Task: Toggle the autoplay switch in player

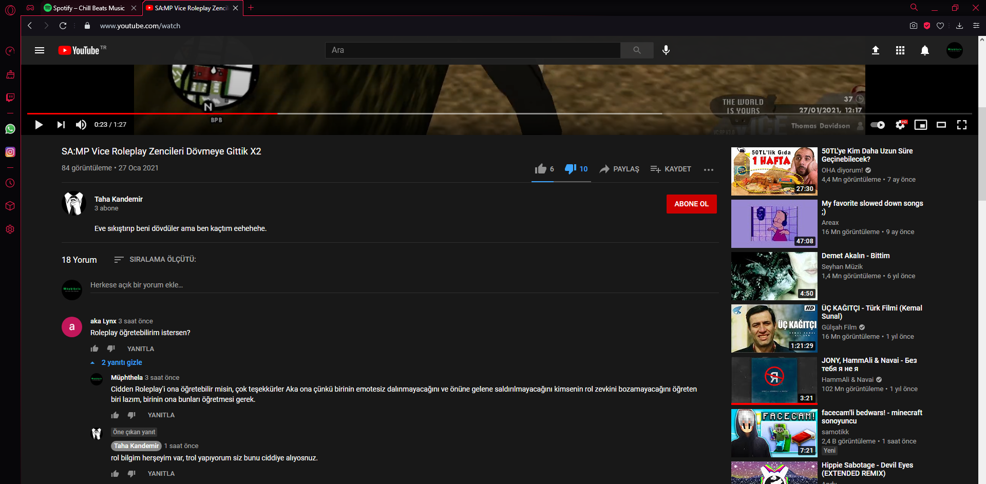Action: [878, 125]
